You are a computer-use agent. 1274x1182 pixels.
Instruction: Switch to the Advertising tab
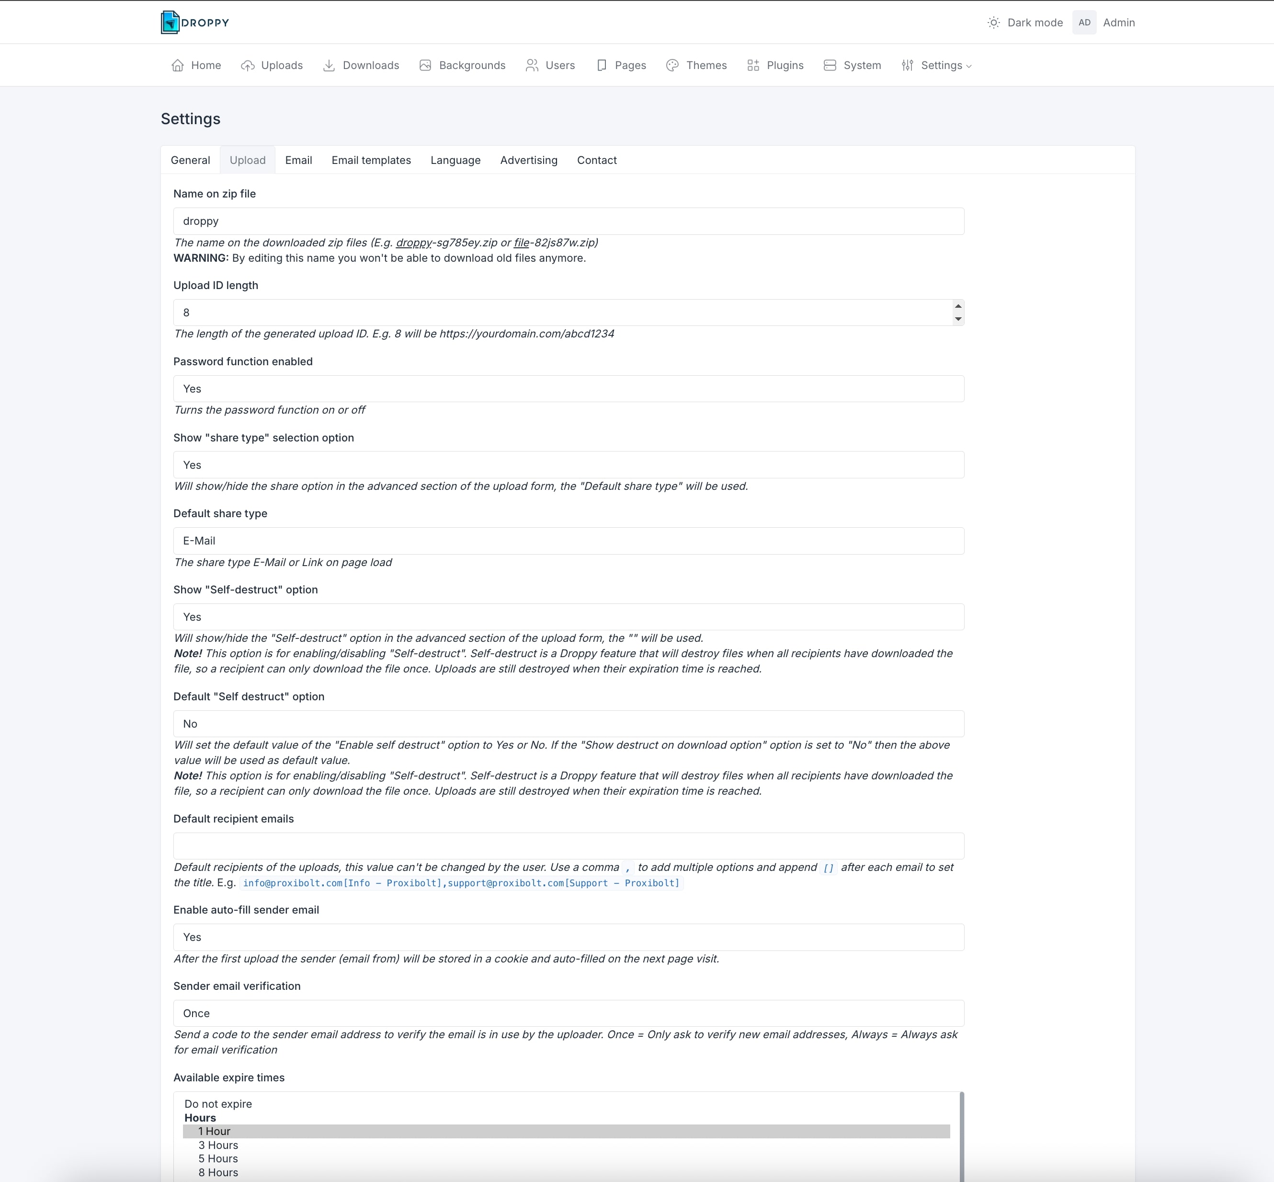coord(528,160)
